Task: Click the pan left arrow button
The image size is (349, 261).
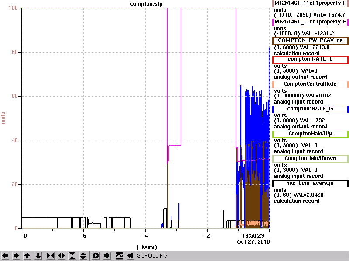Action: (x=5, y=256)
